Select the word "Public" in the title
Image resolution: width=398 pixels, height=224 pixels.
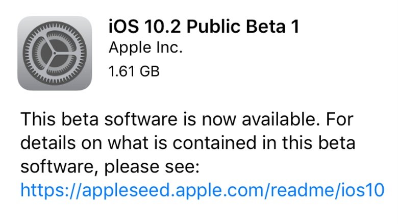[x=203, y=27]
